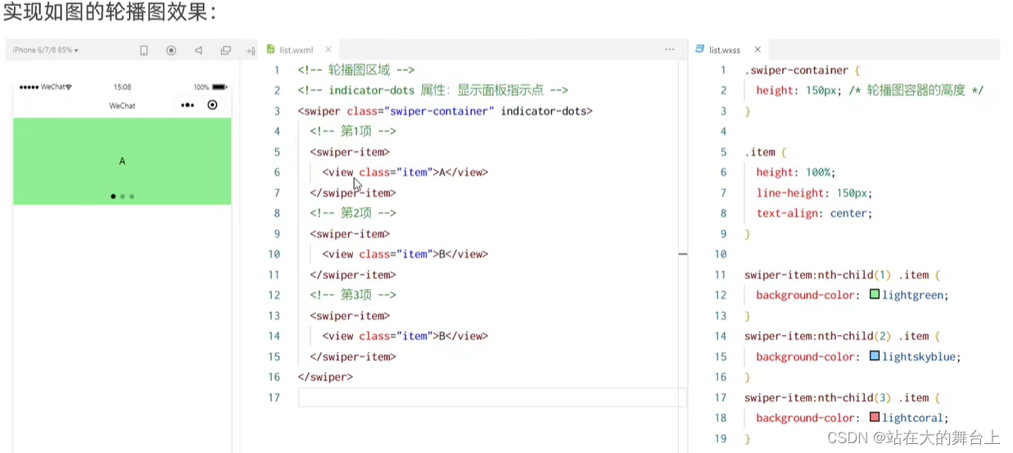The height and width of the screenshot is (453, 1013).
Task: Click the wifi signal icon in simulator status bar
Action: click(x=69, y=87)
